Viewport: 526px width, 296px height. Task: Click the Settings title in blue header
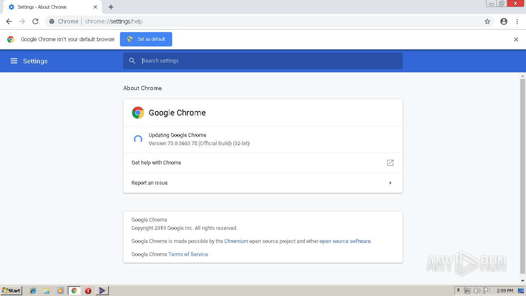coord(35,61)
